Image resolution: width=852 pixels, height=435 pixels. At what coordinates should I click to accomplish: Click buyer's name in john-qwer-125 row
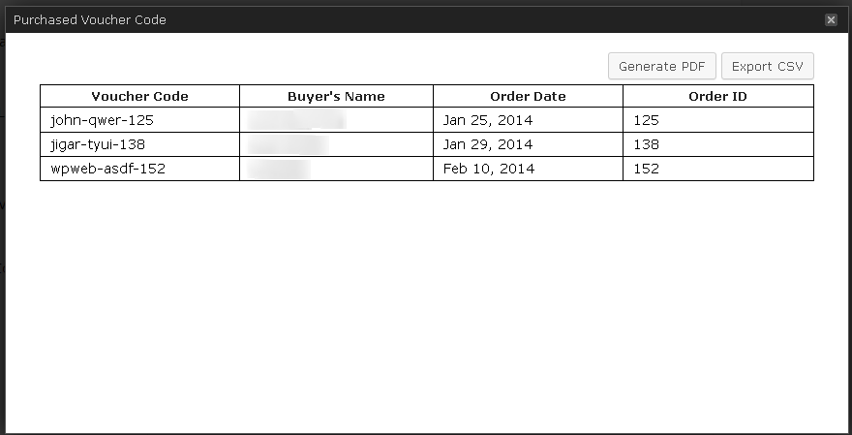(296, 120)
